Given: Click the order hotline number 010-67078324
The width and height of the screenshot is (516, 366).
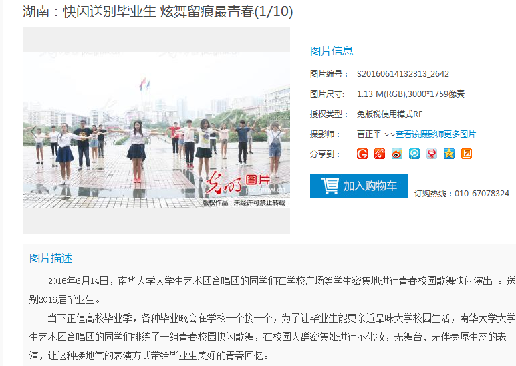Looking at the screenshot, I should pos(482,194).
